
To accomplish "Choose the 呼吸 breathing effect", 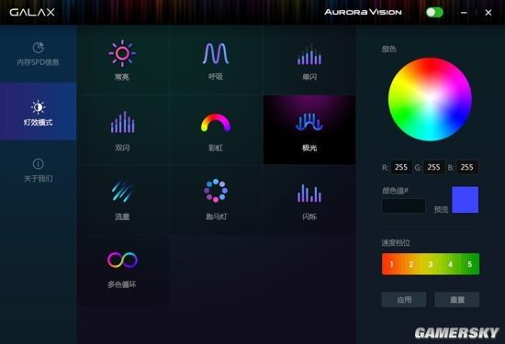I will 216,60.
